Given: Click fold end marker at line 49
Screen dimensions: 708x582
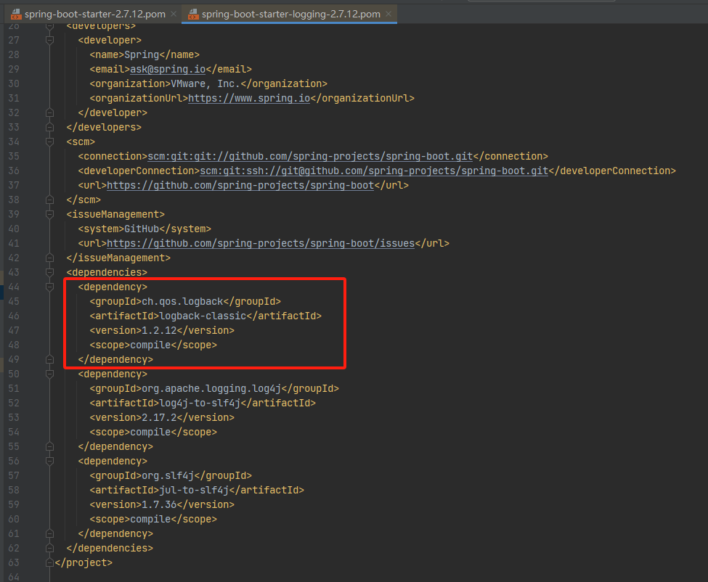Looking at the screenshot, I should pyautogui.click(x=49, y=359).
